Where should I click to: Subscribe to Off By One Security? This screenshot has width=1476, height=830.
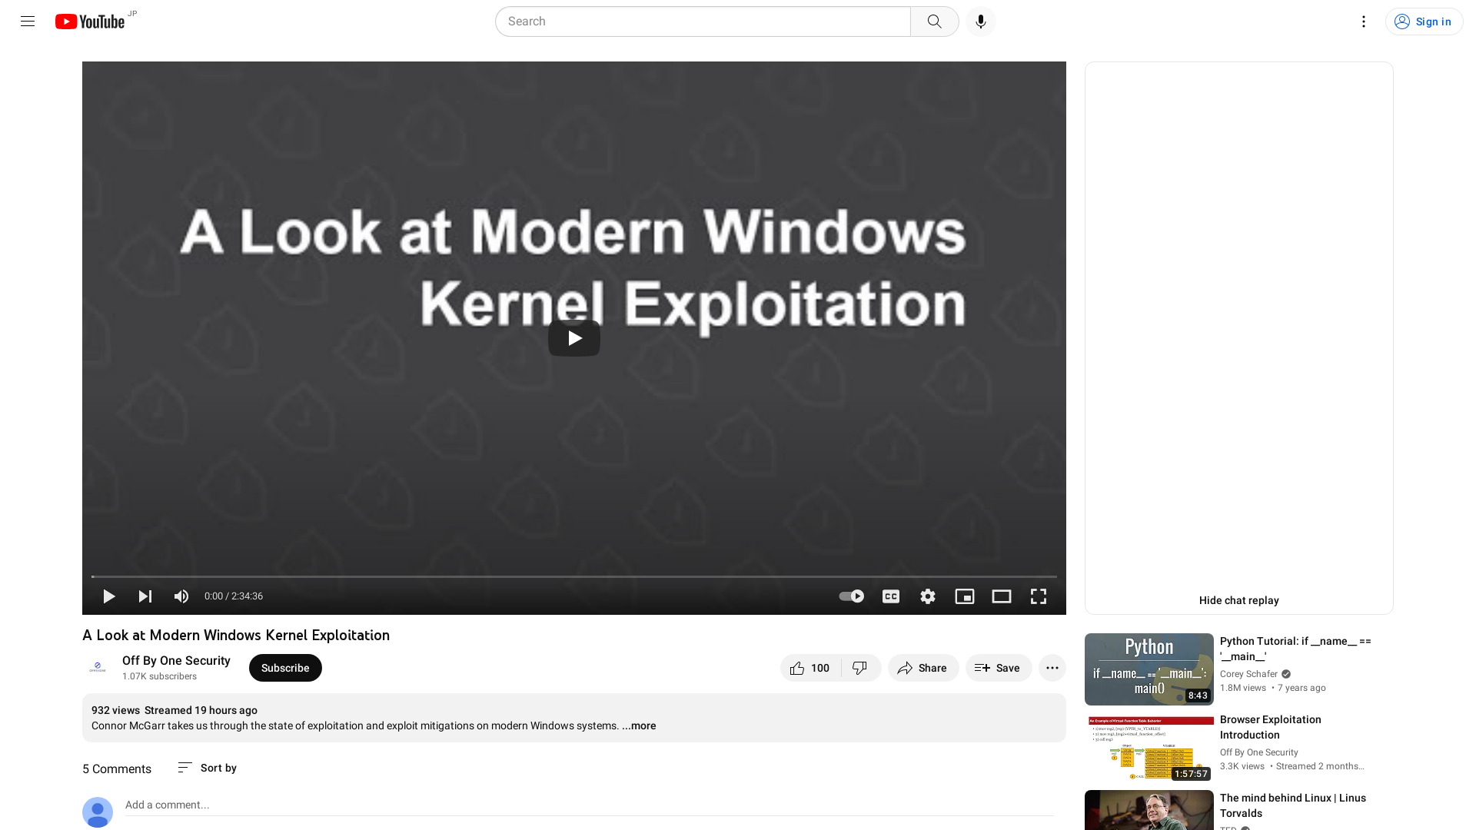pos(284,668)
